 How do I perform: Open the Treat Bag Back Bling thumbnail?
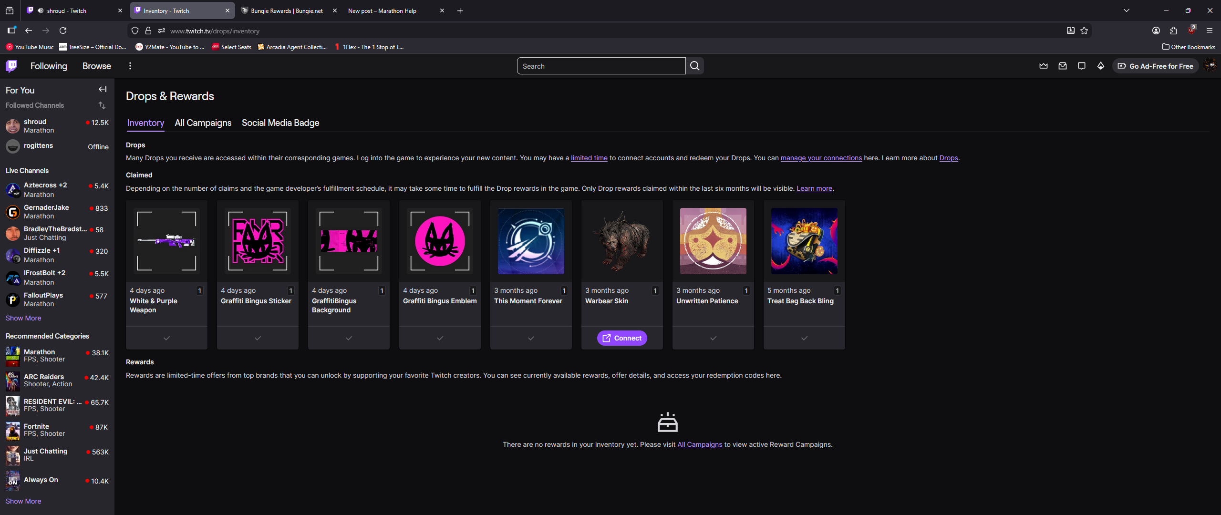804,241
